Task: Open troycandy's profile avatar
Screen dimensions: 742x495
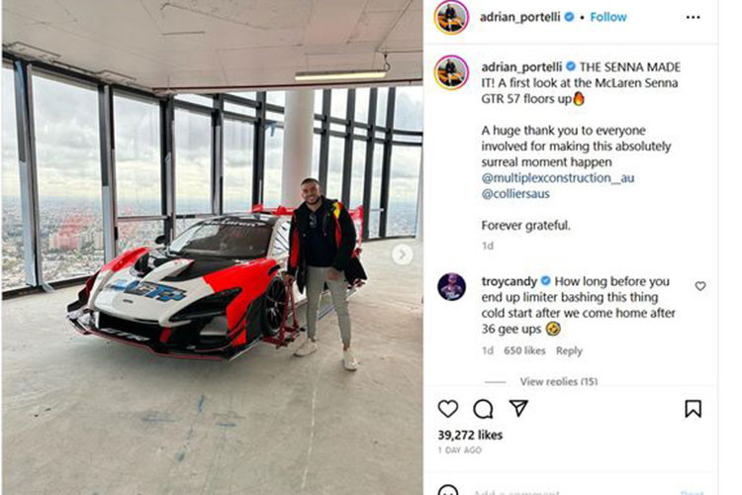Action: pos(451,286)
